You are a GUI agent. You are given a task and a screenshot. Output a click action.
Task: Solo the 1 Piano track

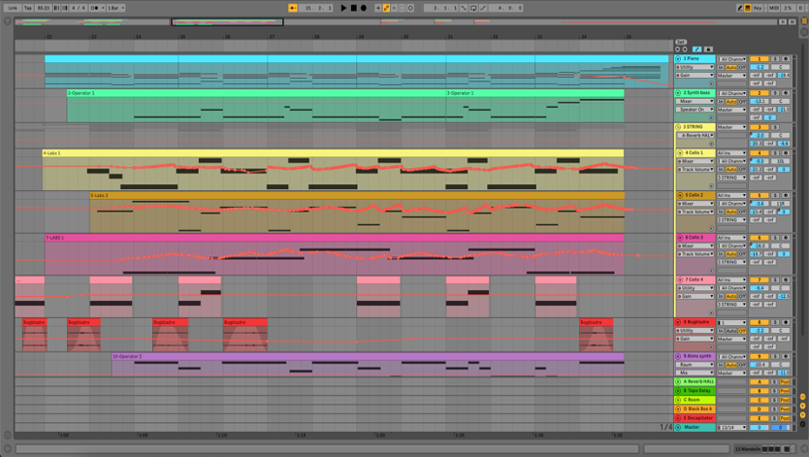click(x=775, y=59)
